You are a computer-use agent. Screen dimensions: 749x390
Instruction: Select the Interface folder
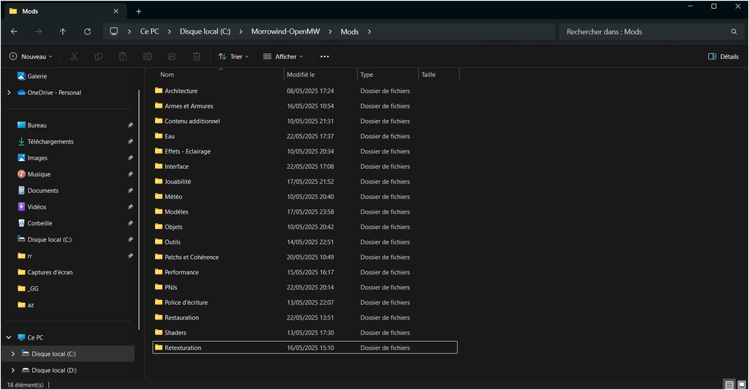click(305, 166)
